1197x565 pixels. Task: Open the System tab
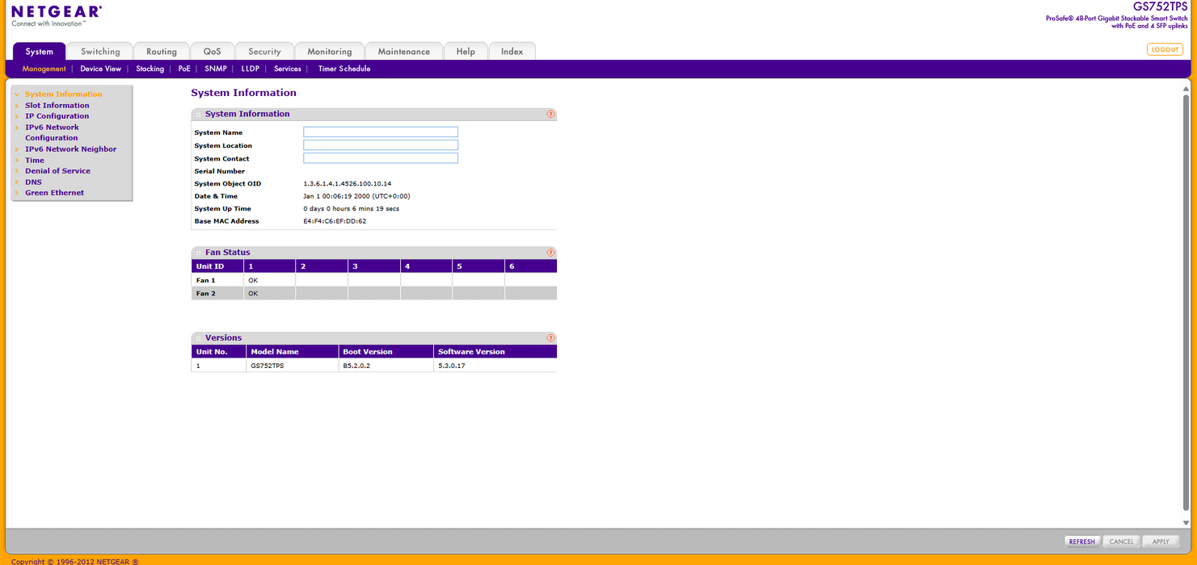[x=40, y=52]
